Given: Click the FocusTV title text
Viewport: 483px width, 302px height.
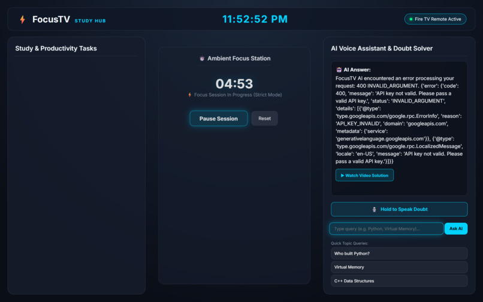Looking at the screenshot, I should pyautogui.click(x=51, y=19).
